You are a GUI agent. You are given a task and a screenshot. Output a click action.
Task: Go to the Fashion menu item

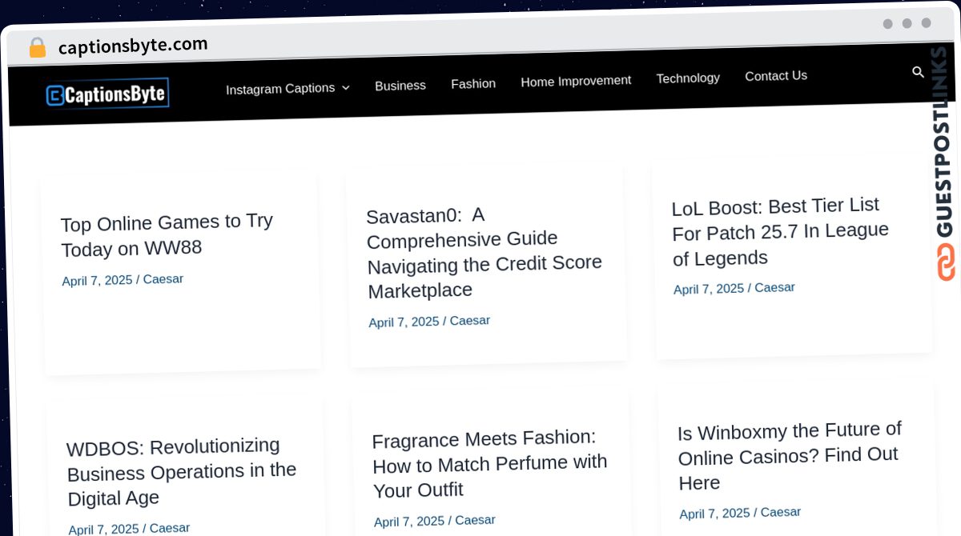[x=473, y=83]
